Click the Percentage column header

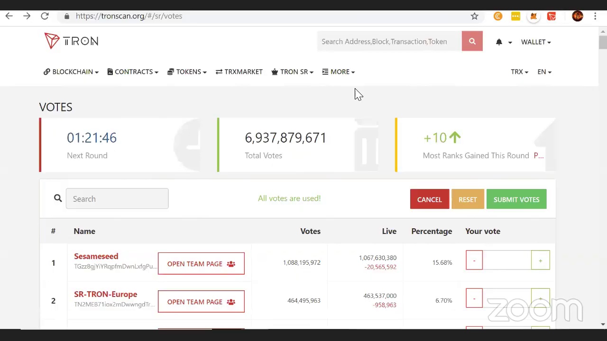pos(432,231)
